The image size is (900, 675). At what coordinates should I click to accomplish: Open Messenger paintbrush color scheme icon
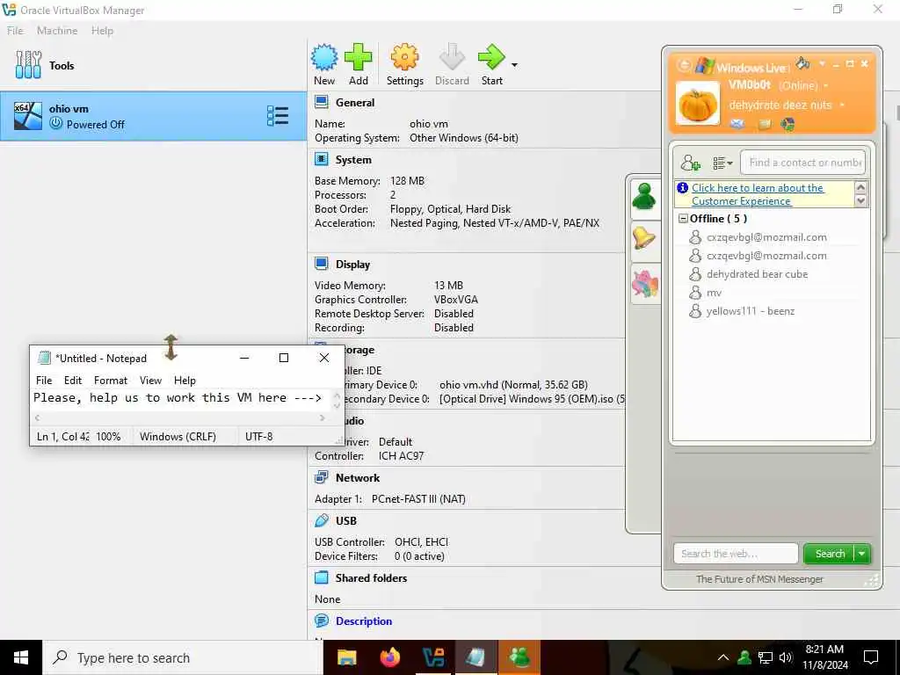pos(803,63)
